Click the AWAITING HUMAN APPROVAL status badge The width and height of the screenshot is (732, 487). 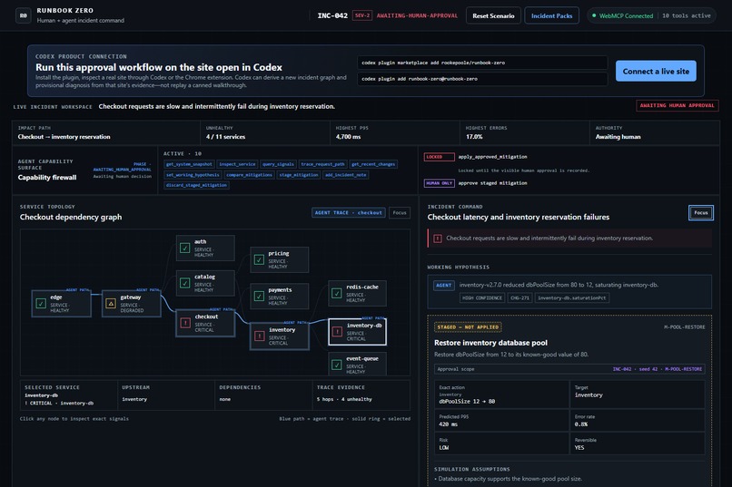point(677,105)
